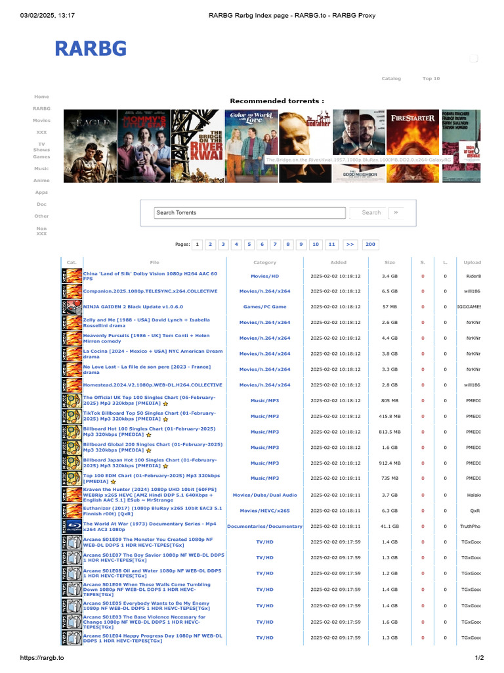Select Doc in the sidebar

pyautogui.click(x=41, y=204)
